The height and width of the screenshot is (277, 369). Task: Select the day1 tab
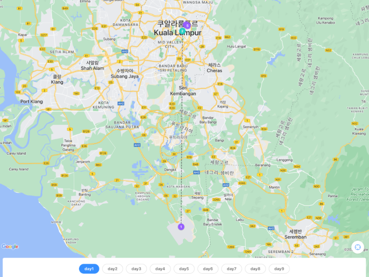coord(89,269)
